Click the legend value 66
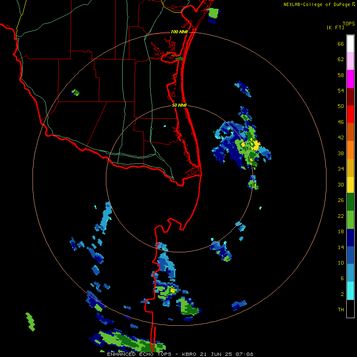 [341, 44]
